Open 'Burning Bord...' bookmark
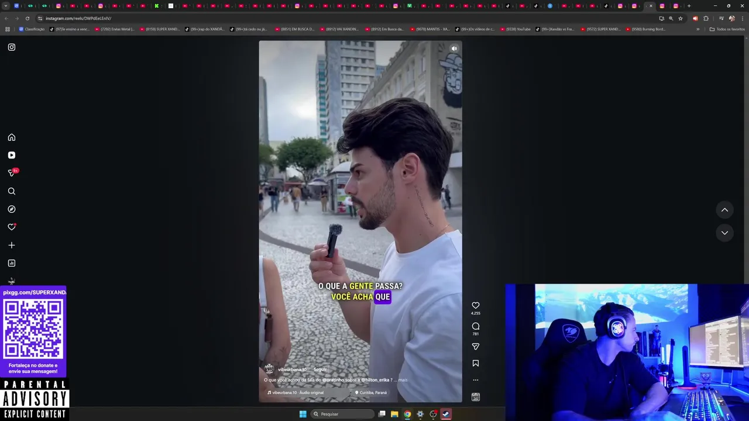Screen dimensions: 749x421 (x=645, y=29)
